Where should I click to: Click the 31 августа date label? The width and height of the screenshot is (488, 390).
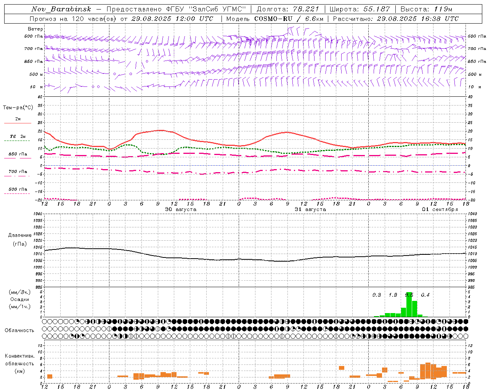[310, 209]
